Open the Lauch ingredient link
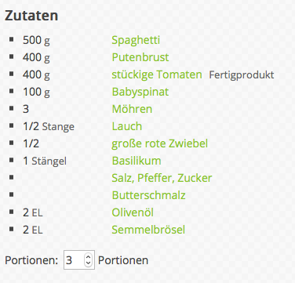 127,126
